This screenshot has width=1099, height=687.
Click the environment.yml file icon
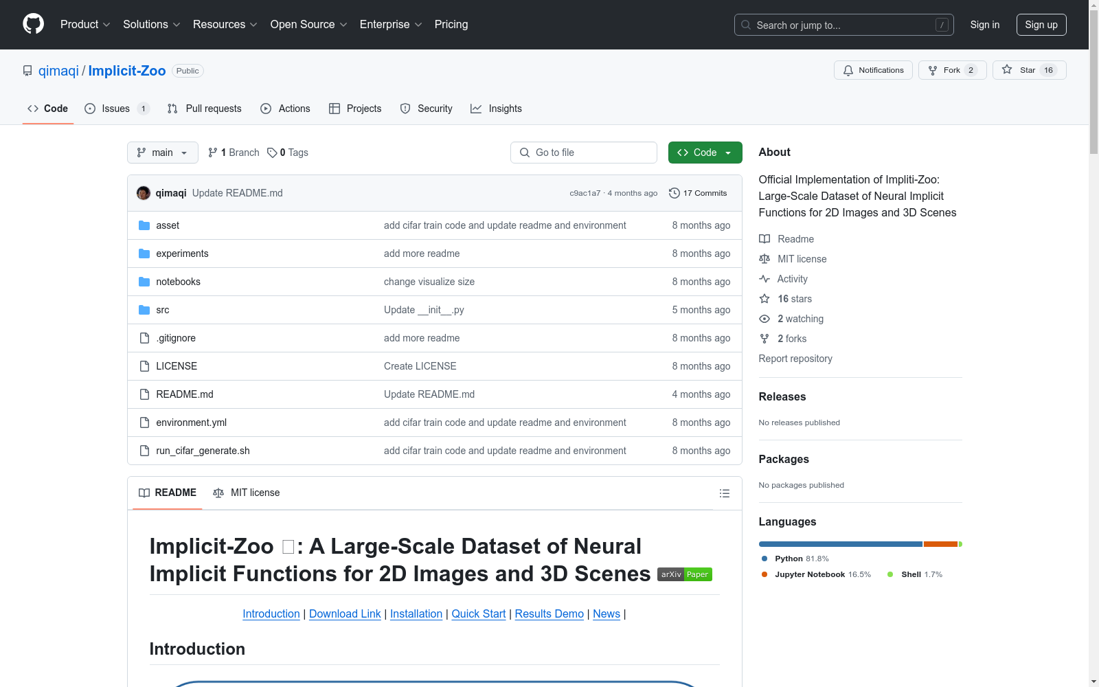pyautogui.click(x=144, y=423)
